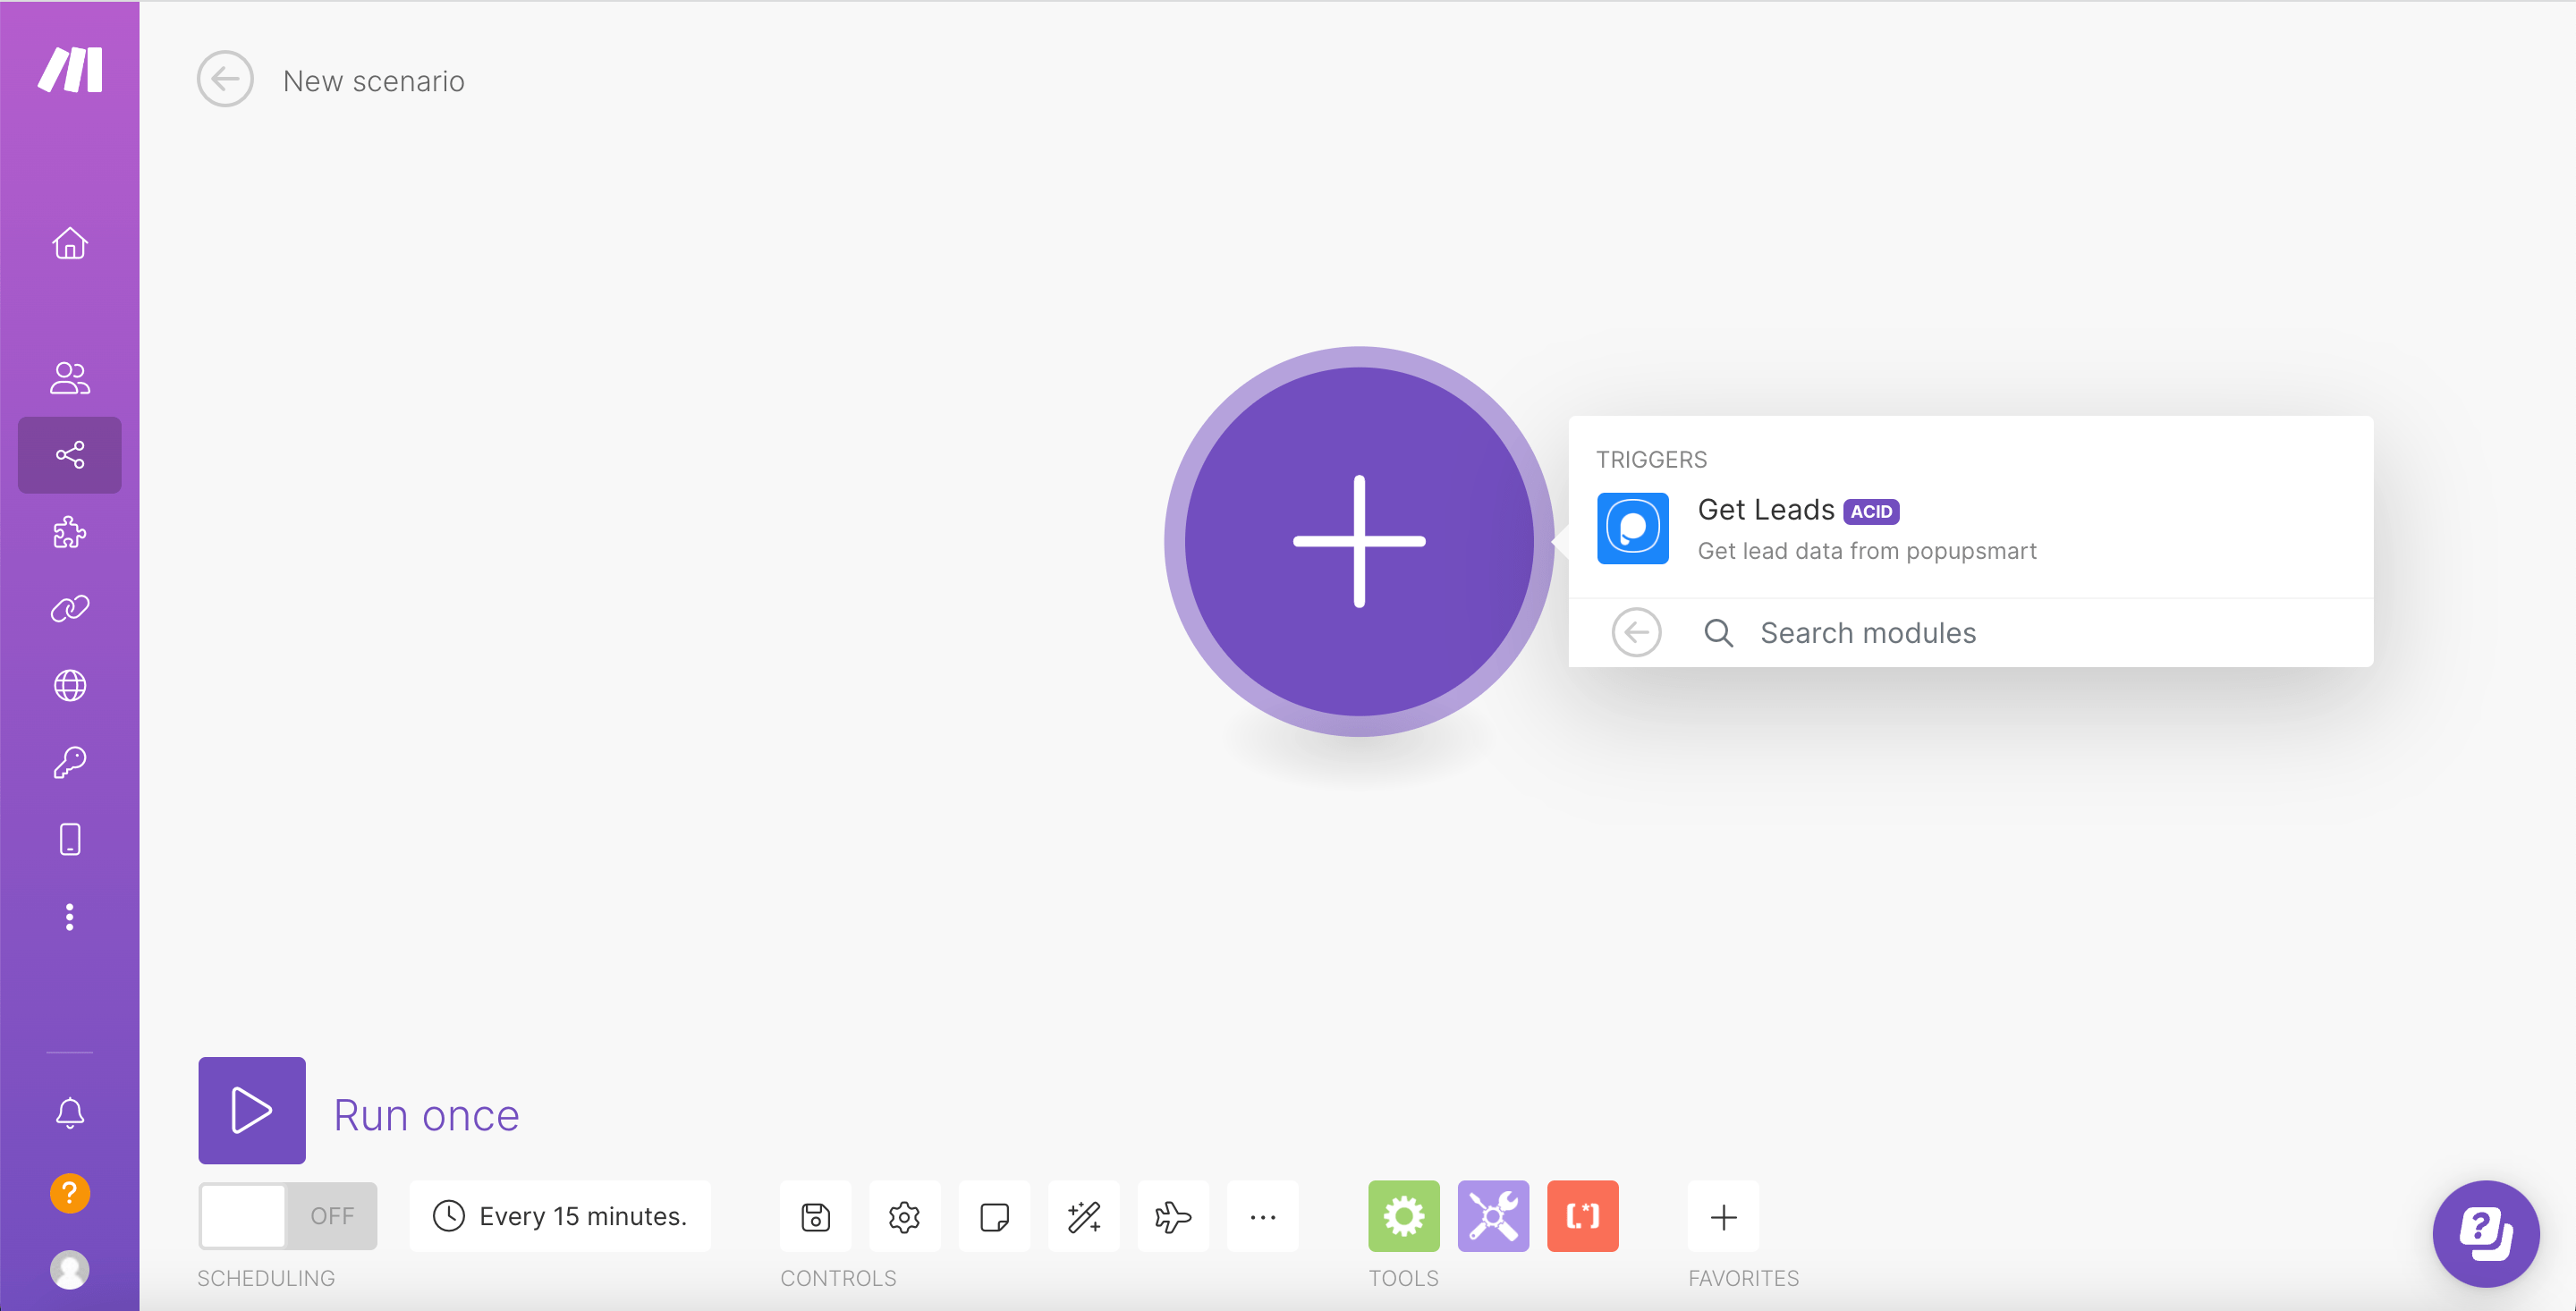Screen dimensions: 2576x1311
Task: Expand the Controls settings gear options
Action: (904, 1215)
